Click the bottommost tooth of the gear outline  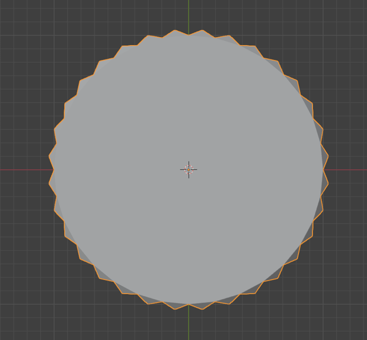coord(175,309)
